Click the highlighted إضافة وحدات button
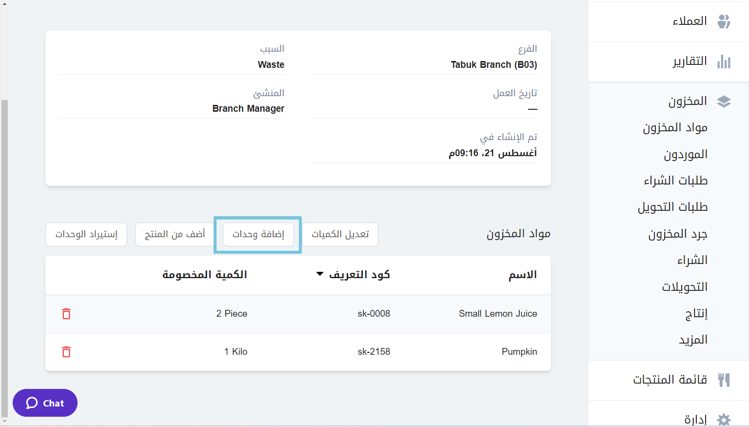This screenshot has height=427, width=749. coord(258,234)
